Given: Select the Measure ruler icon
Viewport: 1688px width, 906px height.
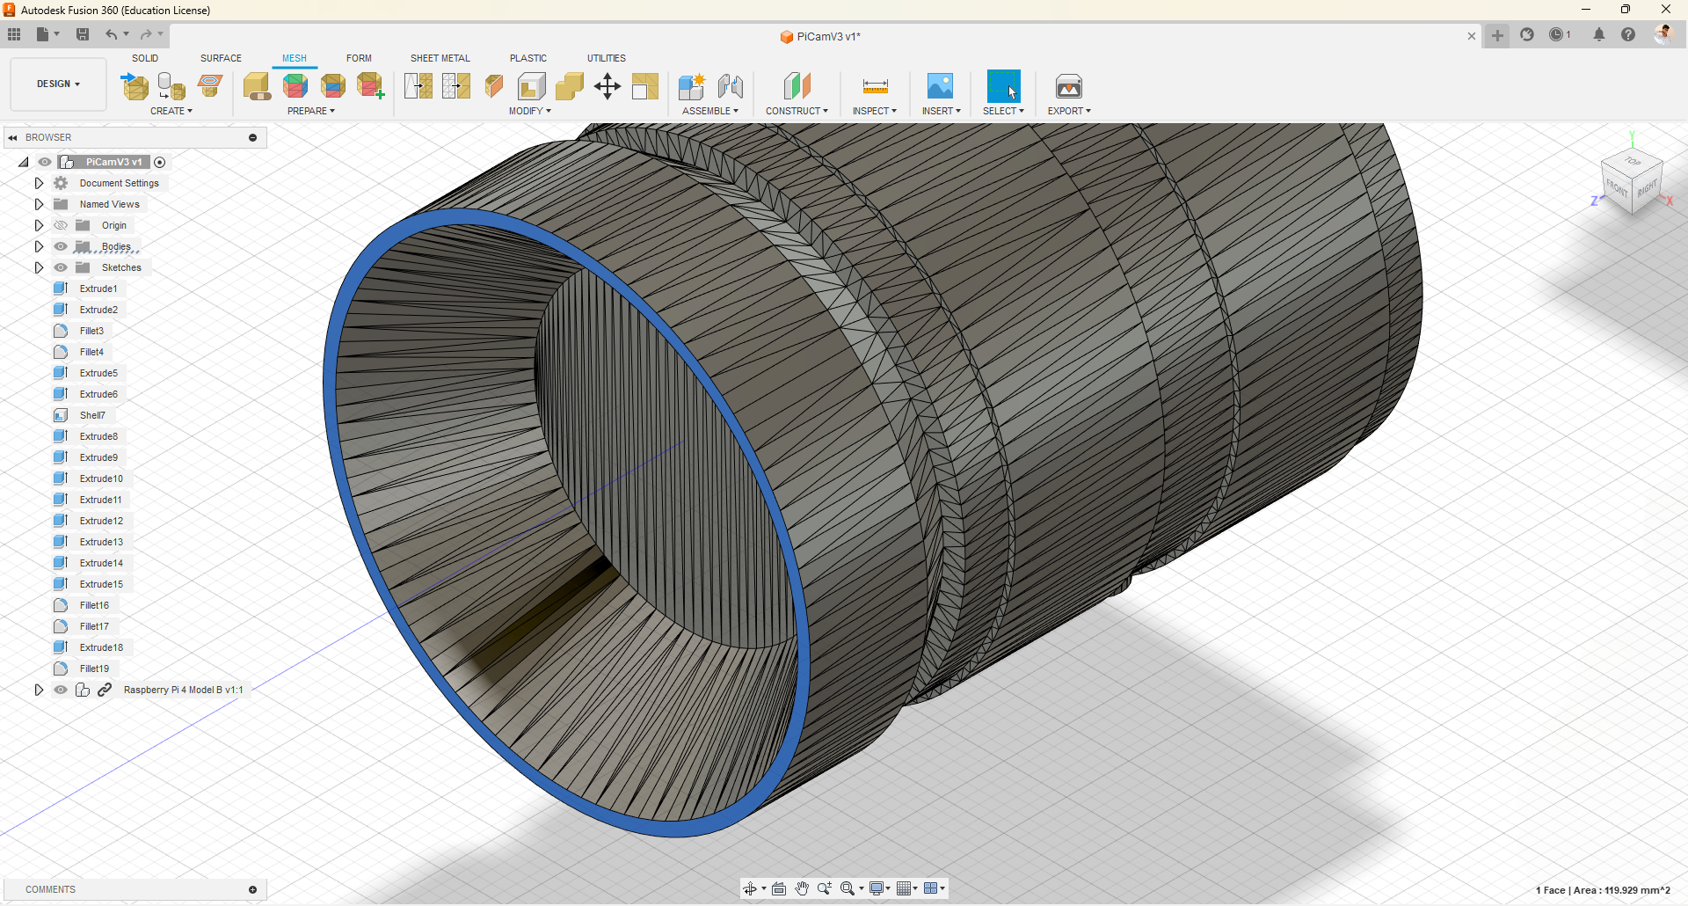Looking at the screenshot, I should [876, 86].
